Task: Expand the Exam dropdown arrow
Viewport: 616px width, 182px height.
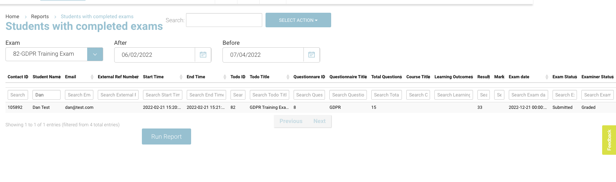Action: tap(95, 54)
